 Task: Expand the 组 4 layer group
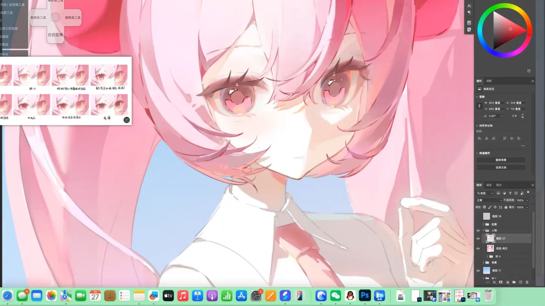pos(487,256)
